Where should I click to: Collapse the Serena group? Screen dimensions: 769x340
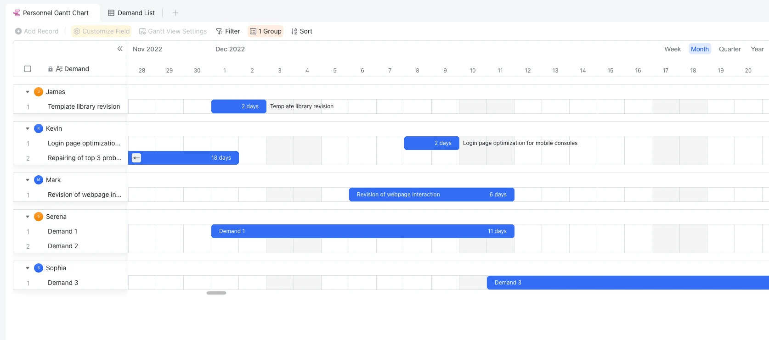point(28,217)
